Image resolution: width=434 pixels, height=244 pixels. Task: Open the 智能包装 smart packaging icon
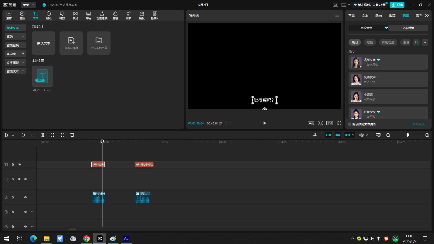point(102,15)
